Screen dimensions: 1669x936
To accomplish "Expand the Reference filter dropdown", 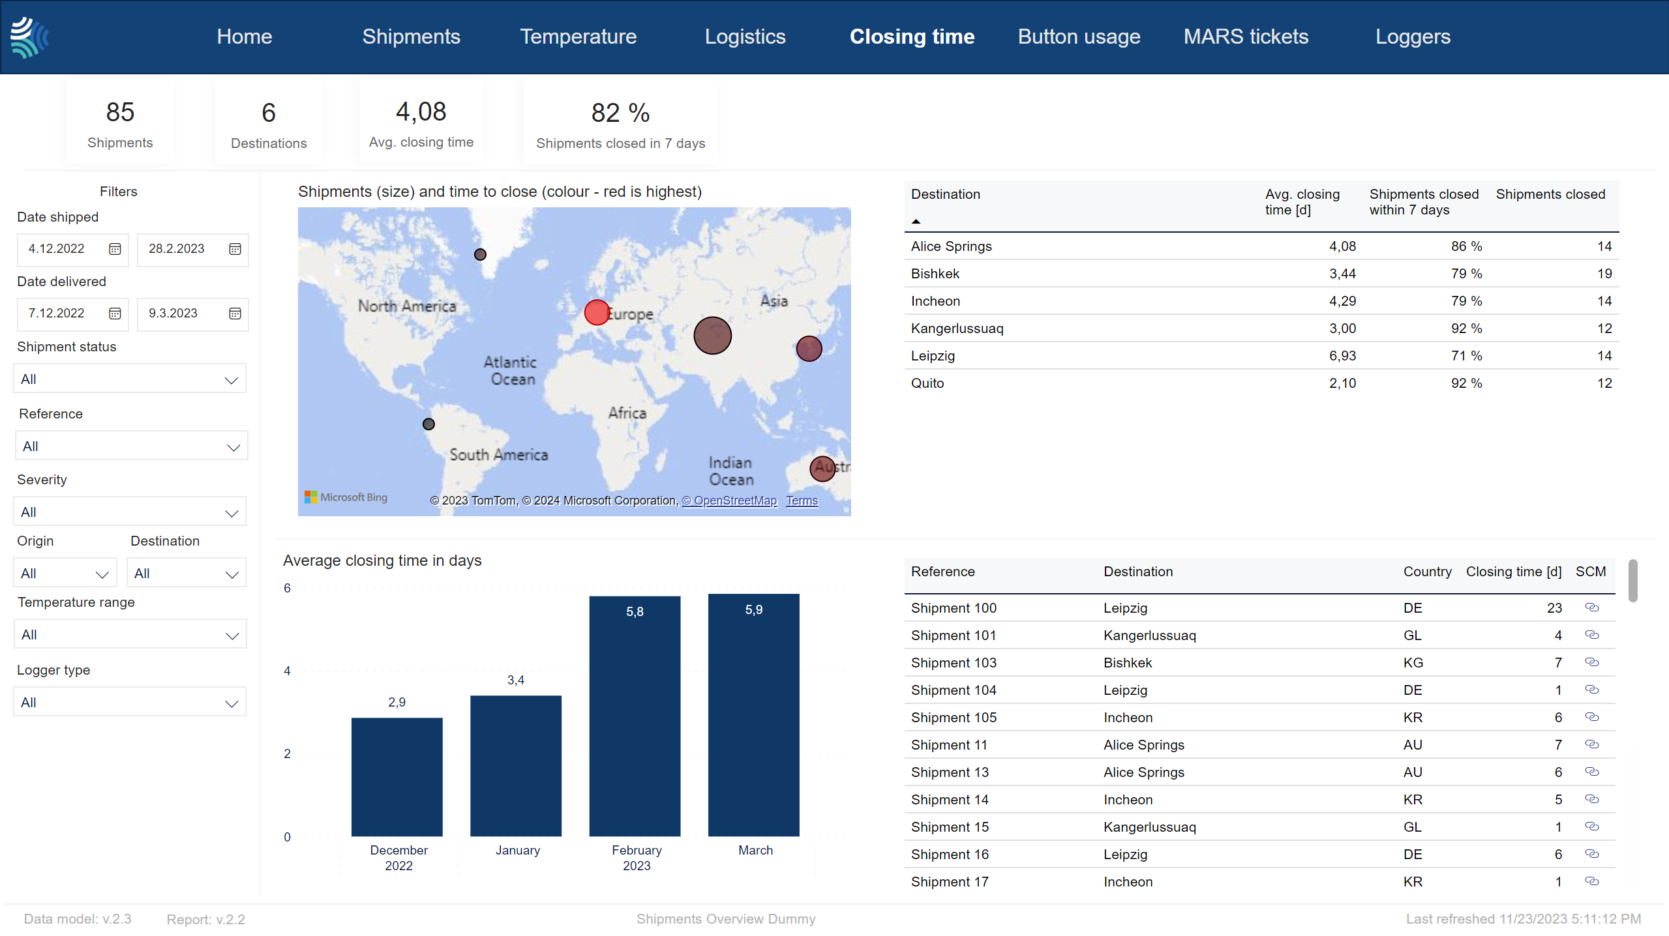I will click(x=131, y=446).
